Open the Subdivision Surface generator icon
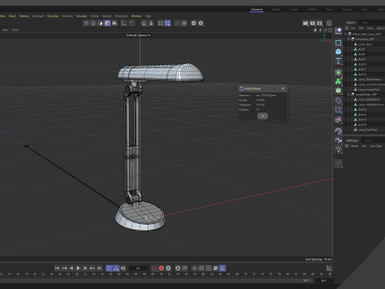The image size is (385, 289). (338, 72)
